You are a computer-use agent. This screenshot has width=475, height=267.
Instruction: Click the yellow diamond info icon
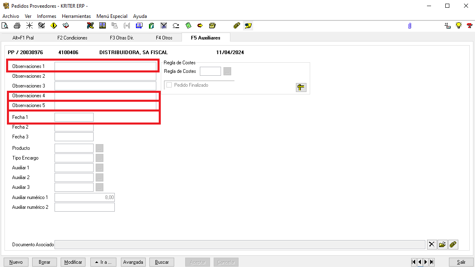point(54,26)
